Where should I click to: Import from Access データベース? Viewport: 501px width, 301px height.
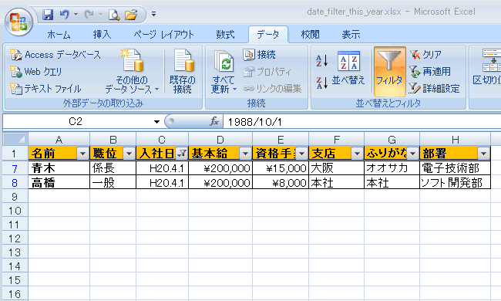55,55
